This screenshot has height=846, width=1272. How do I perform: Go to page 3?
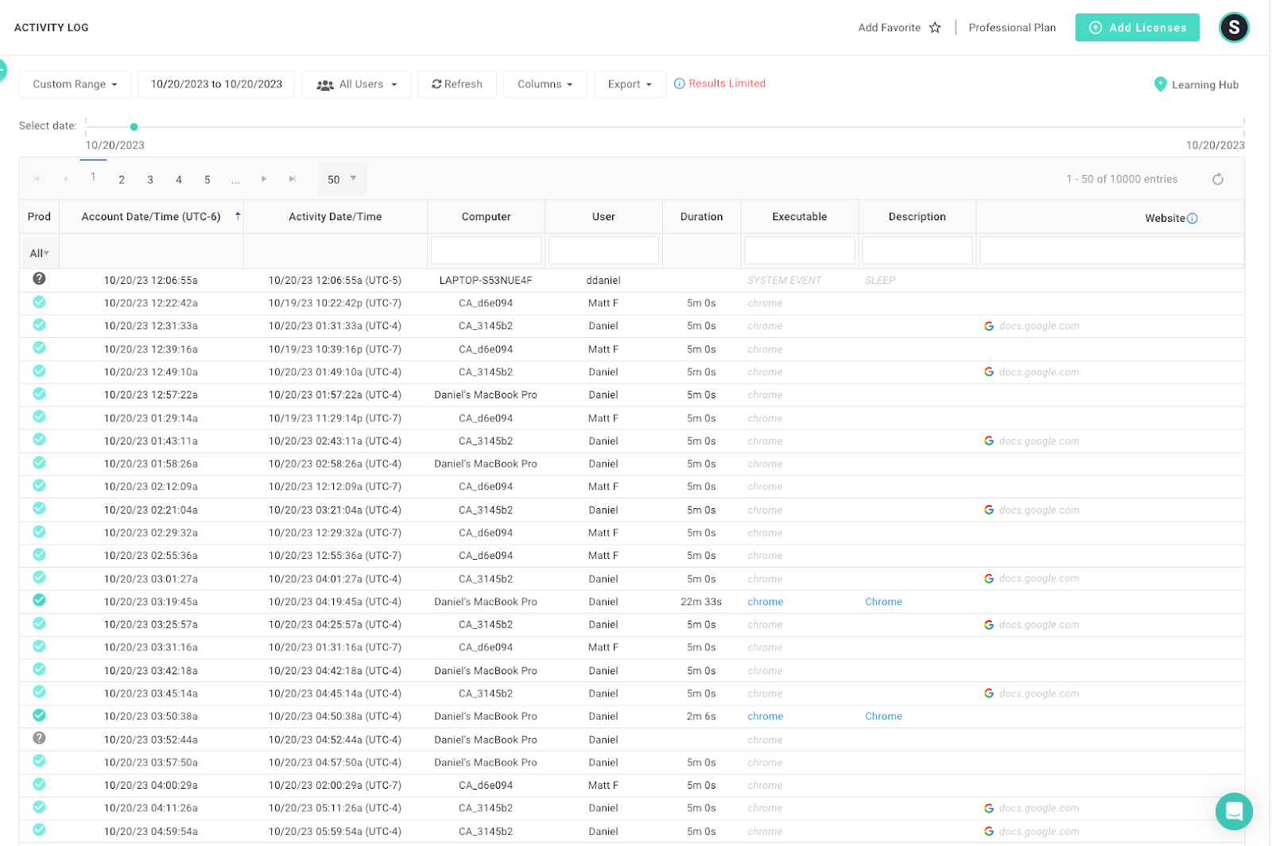[150, 180]
